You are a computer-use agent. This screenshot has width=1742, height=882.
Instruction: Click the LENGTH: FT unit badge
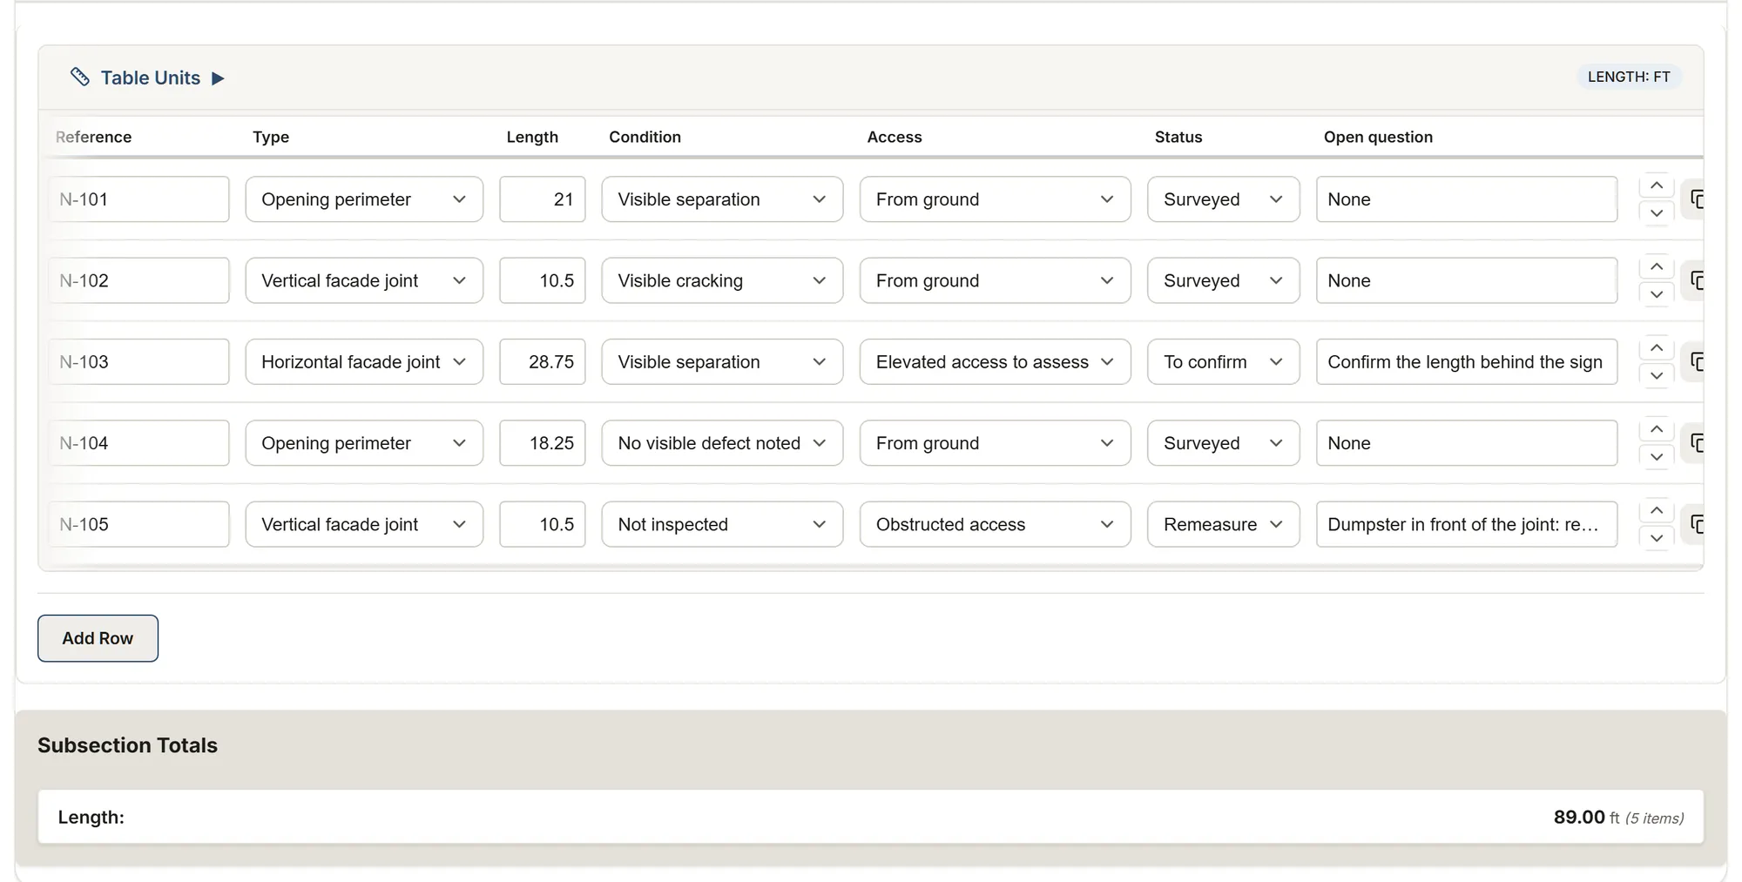click(x=1629, y=77)
